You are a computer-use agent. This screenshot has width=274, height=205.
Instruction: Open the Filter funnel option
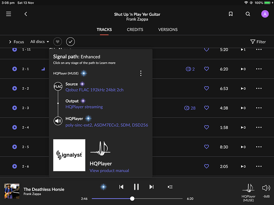[258, 42]
